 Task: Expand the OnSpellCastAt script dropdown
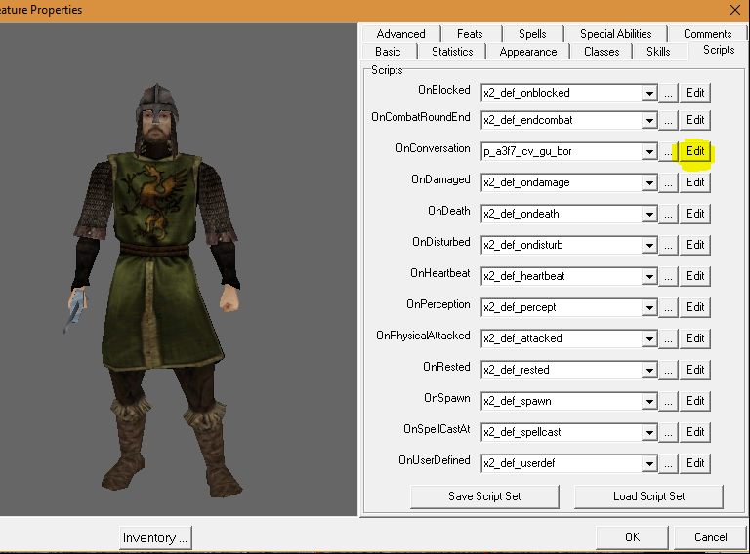pos(649,432)
